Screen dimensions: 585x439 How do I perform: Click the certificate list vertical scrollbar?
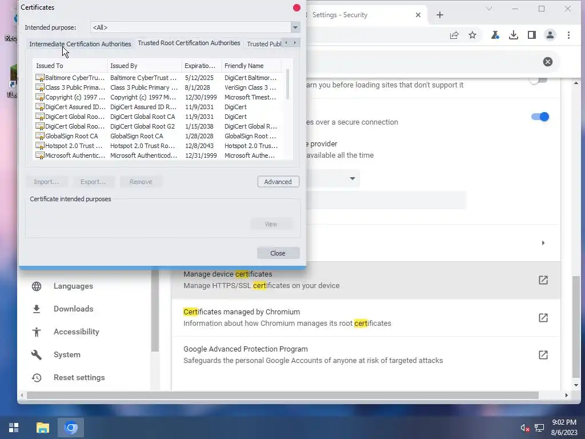pos(287,85)
